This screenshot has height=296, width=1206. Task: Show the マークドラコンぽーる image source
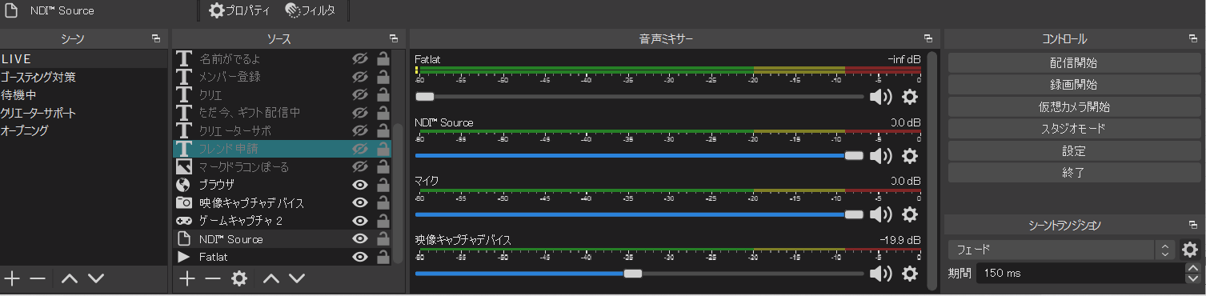point(360,166)
